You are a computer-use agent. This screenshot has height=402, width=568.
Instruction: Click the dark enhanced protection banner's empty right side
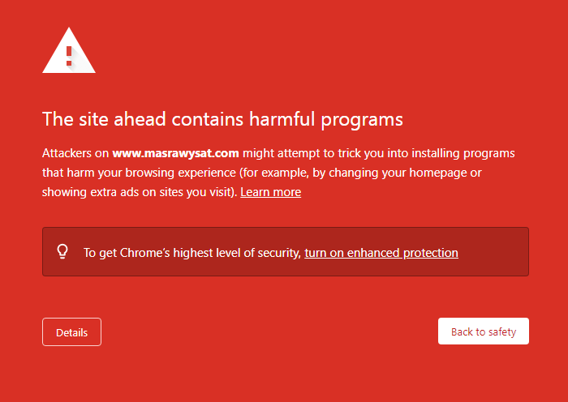click(493, 252)
